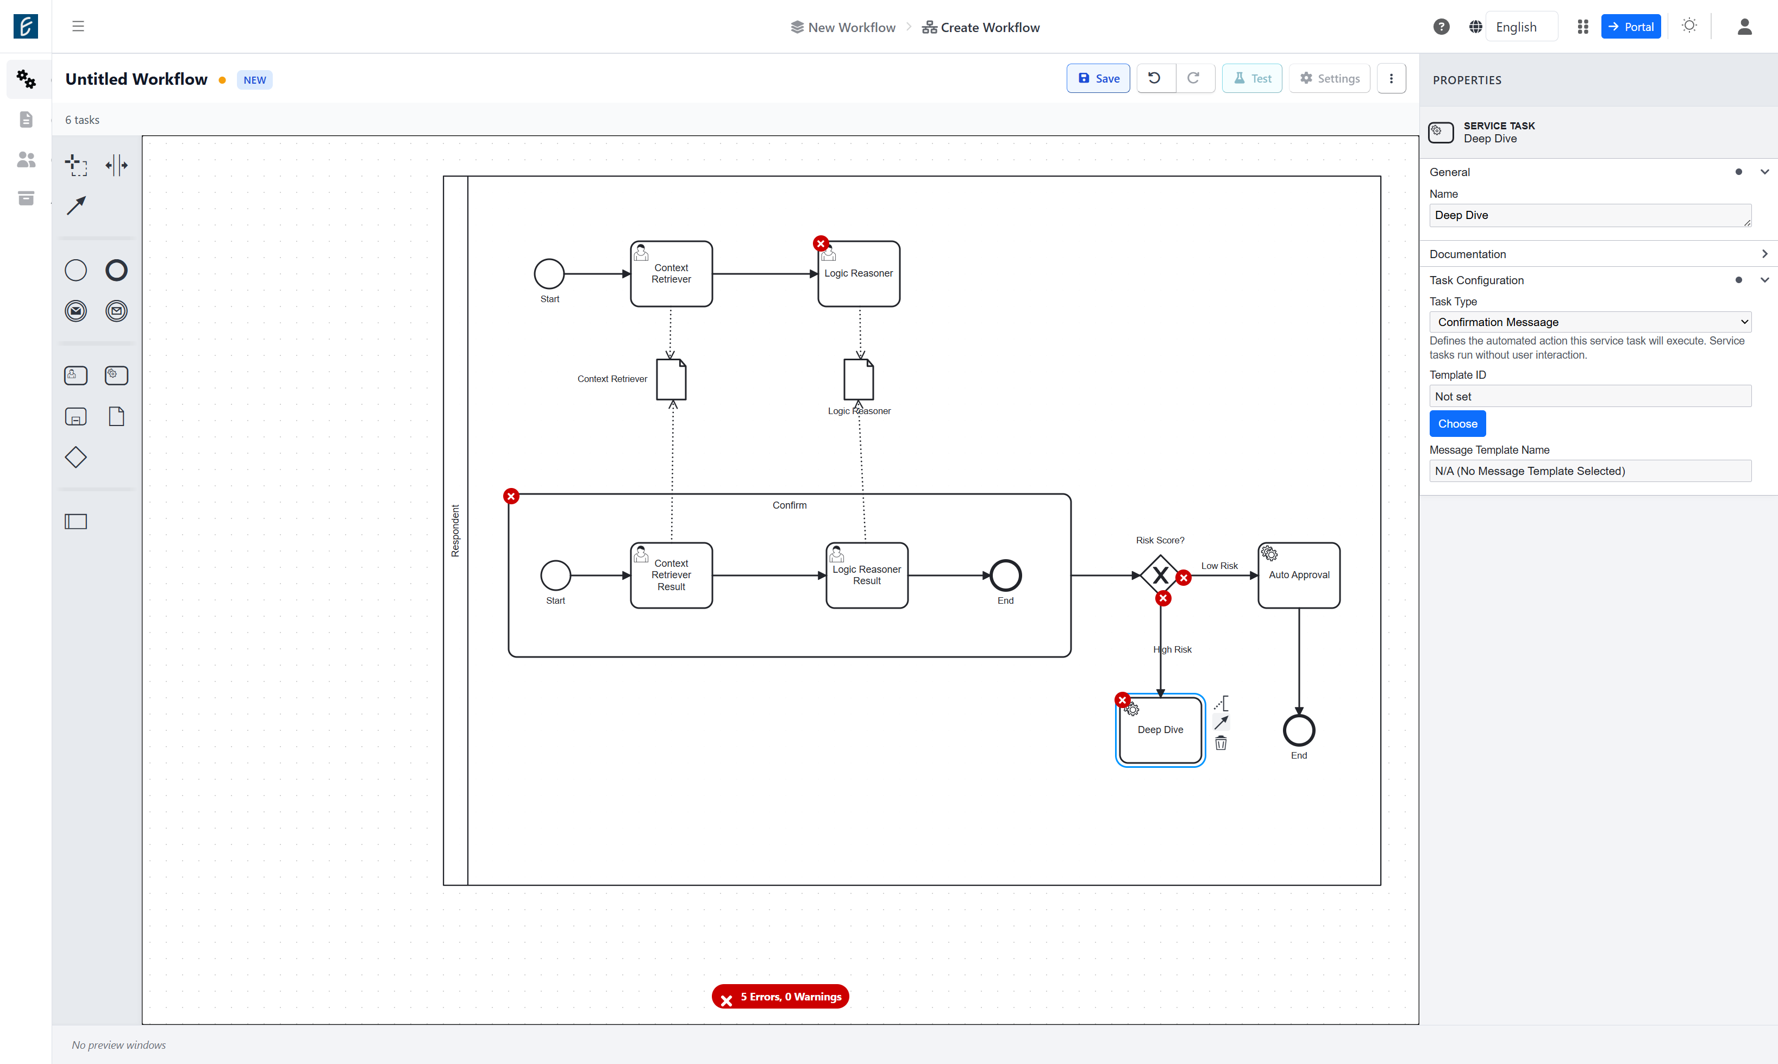This screenshot has height=1064, width=1778.
Task: Add a service task from palette
Action: point(116,375)
